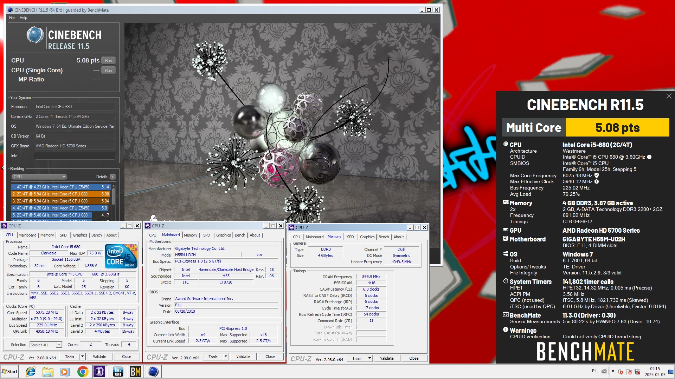Open the Ranking CPU dropdown in Cinebench
This screenshot has width=675, height=379.
(39, 177)
